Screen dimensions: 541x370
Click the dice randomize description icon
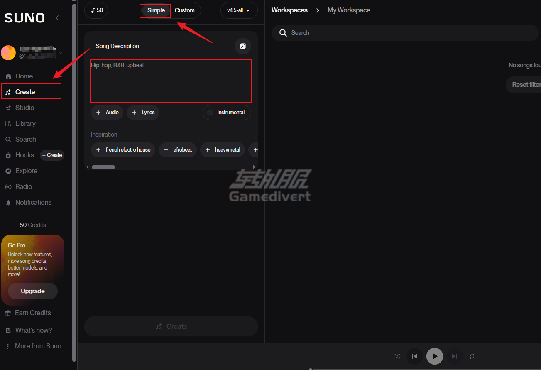tap(243, 46)
